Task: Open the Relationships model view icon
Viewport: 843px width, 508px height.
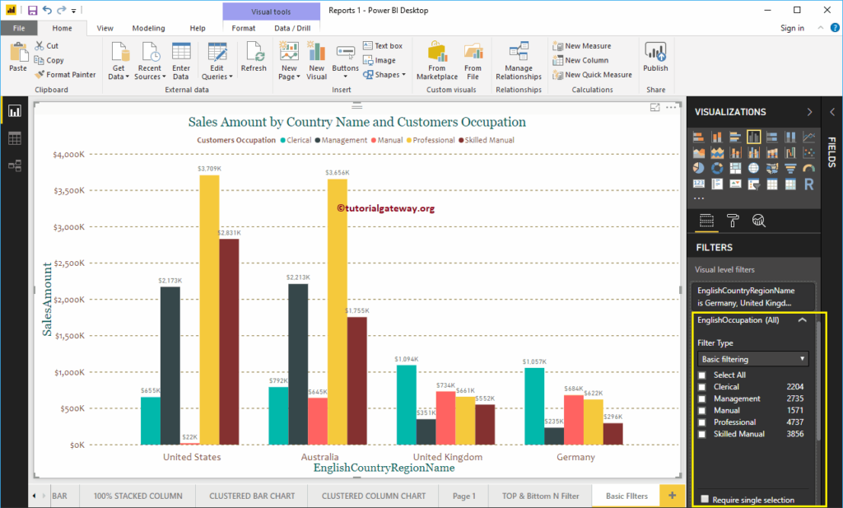Action: 15,165
